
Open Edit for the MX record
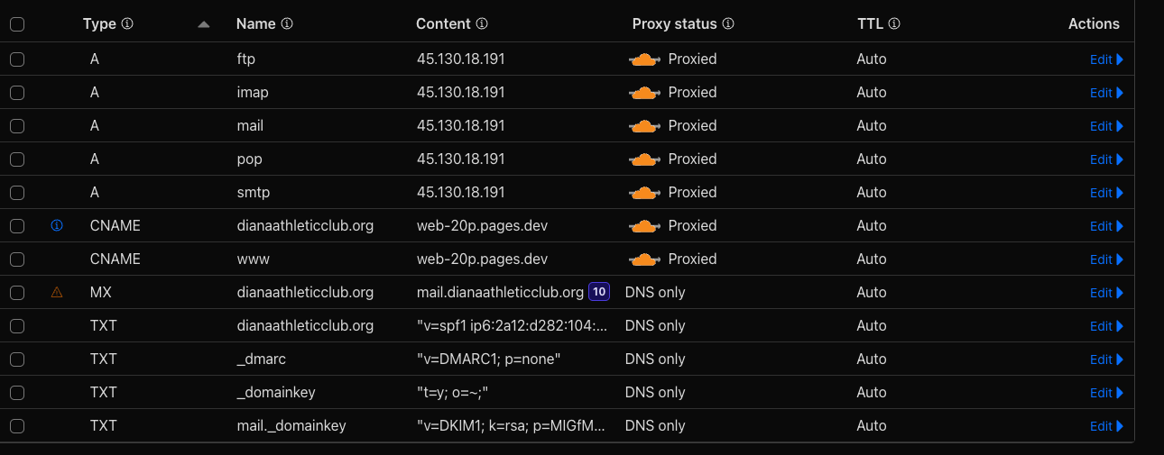1106,293
